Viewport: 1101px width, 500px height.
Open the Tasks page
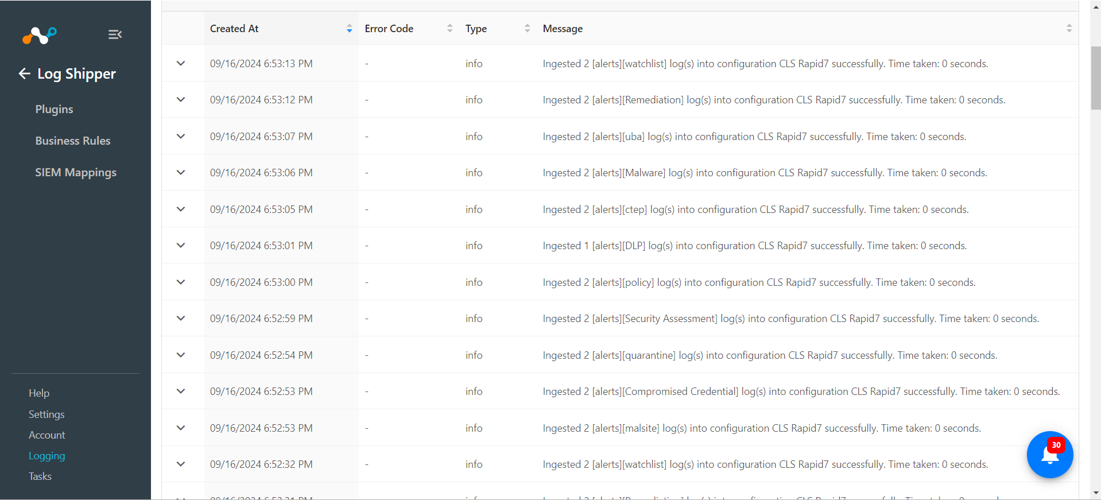pos(40,476)
